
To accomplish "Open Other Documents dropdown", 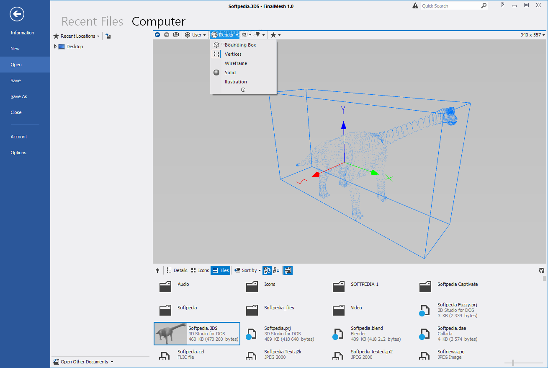I will pyautogui.click(x=83, y=362).
